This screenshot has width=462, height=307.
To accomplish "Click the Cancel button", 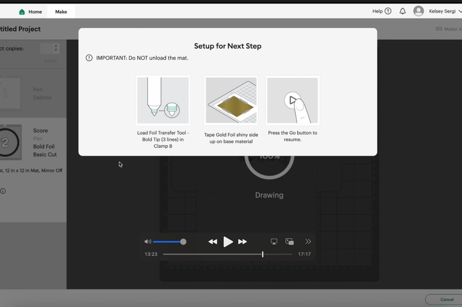I will click(447, 299).
